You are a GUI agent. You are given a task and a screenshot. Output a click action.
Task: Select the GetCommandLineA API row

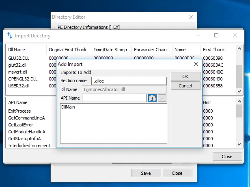pyautogui.click(x=26, y=118)
